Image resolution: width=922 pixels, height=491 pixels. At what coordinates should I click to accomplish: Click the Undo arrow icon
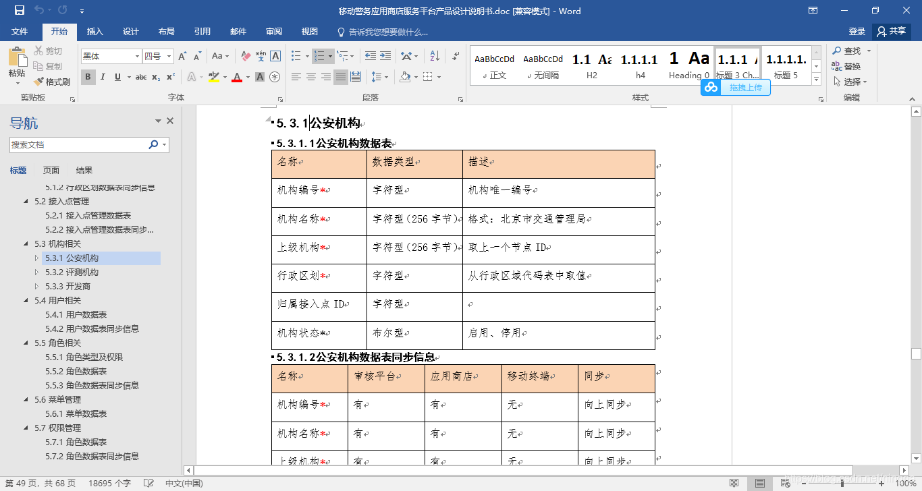pyautogui.click(x=39, y=11)
